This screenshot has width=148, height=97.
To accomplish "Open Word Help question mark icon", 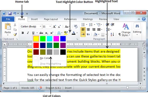I will tap(144, 19).
